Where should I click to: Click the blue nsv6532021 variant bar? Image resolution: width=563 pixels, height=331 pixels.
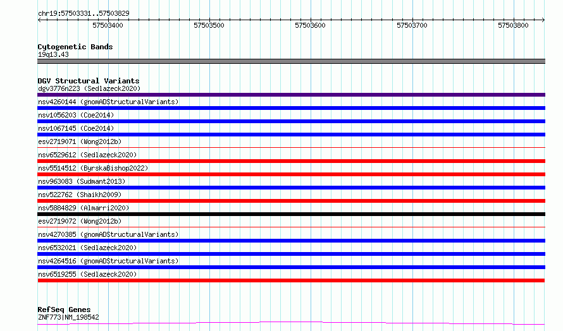click(x=291, y=254)
